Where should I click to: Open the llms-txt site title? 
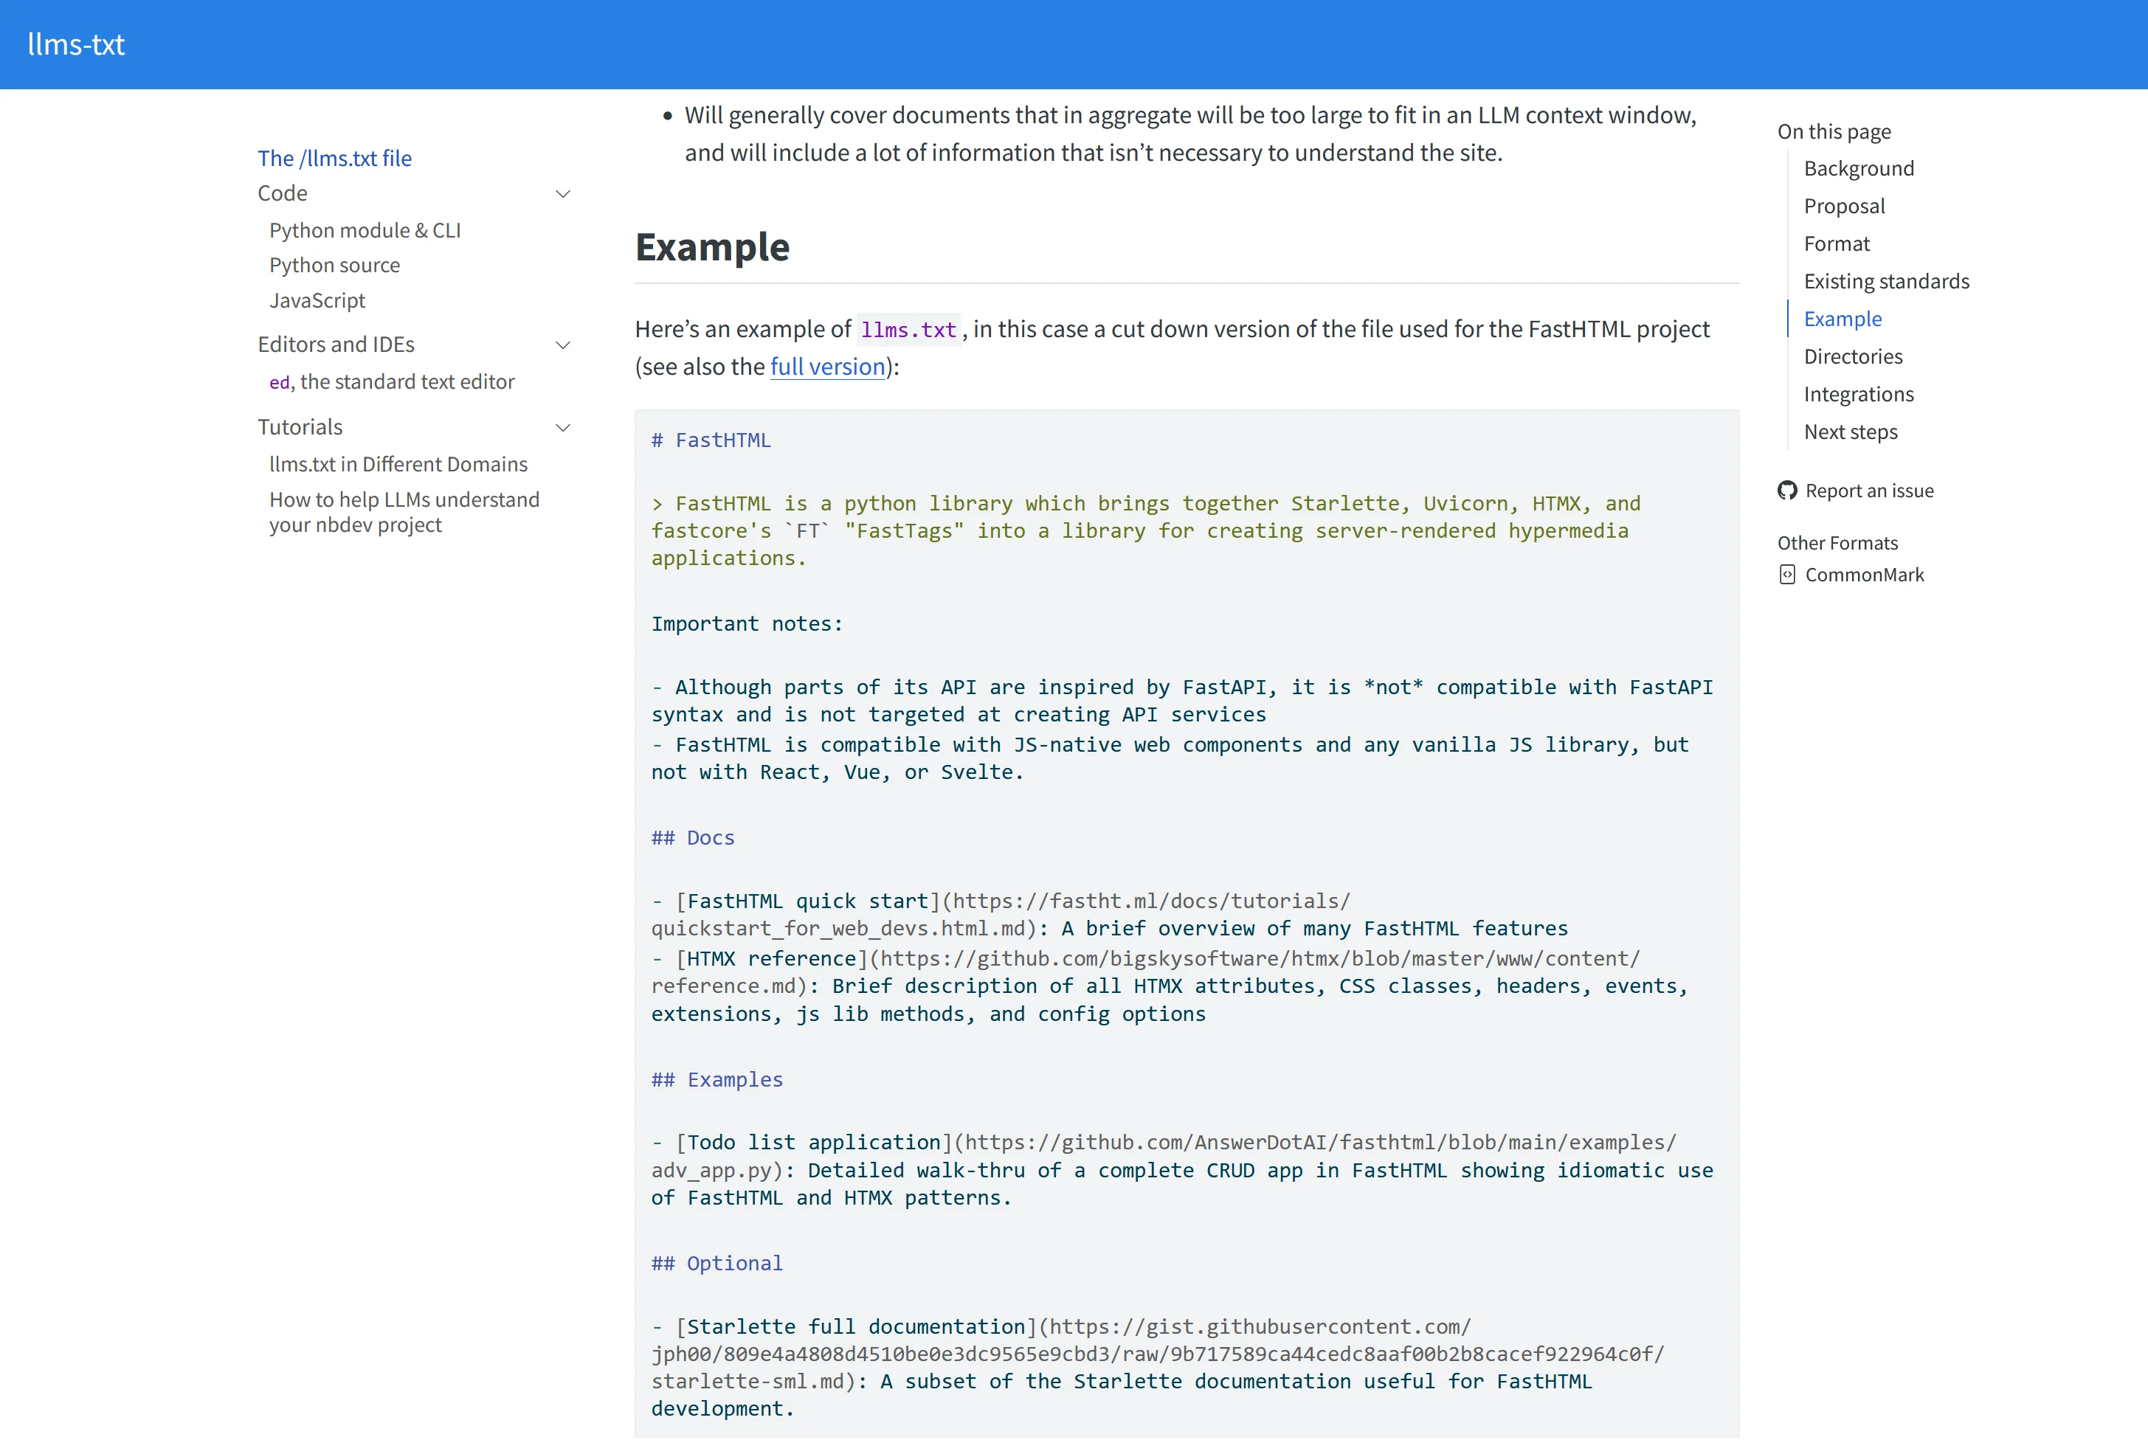click(x=76, y=44)
